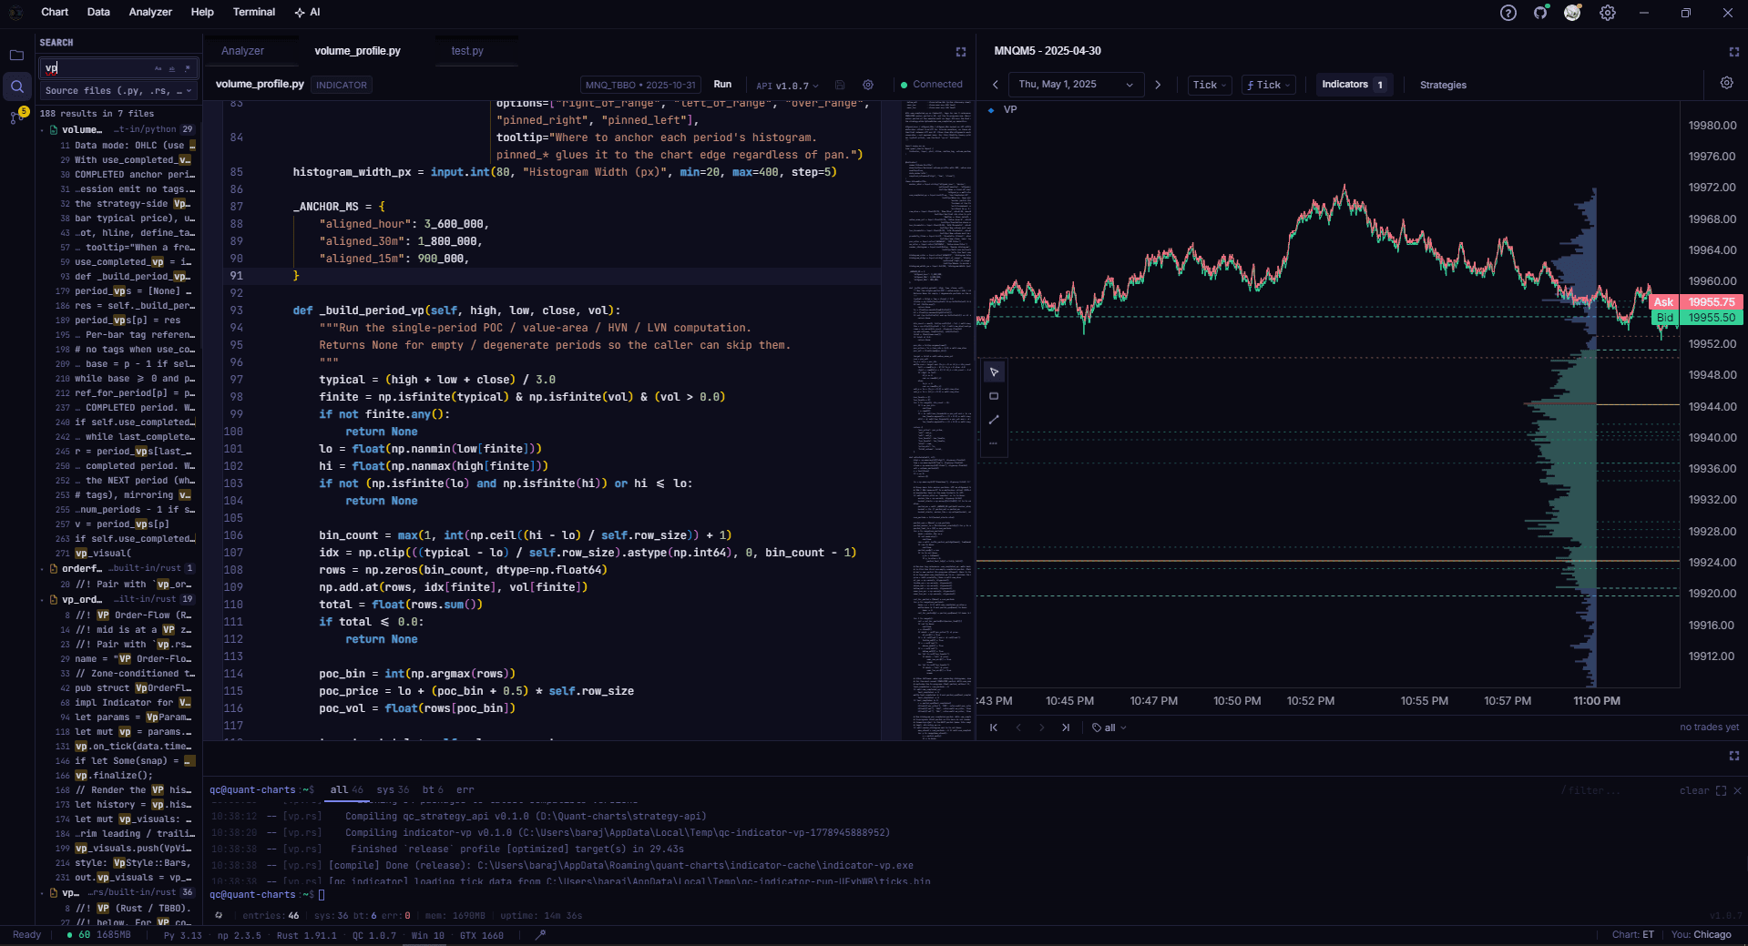
Task: Maximize the terminal panel
Action: click(x=1734, y=756)
